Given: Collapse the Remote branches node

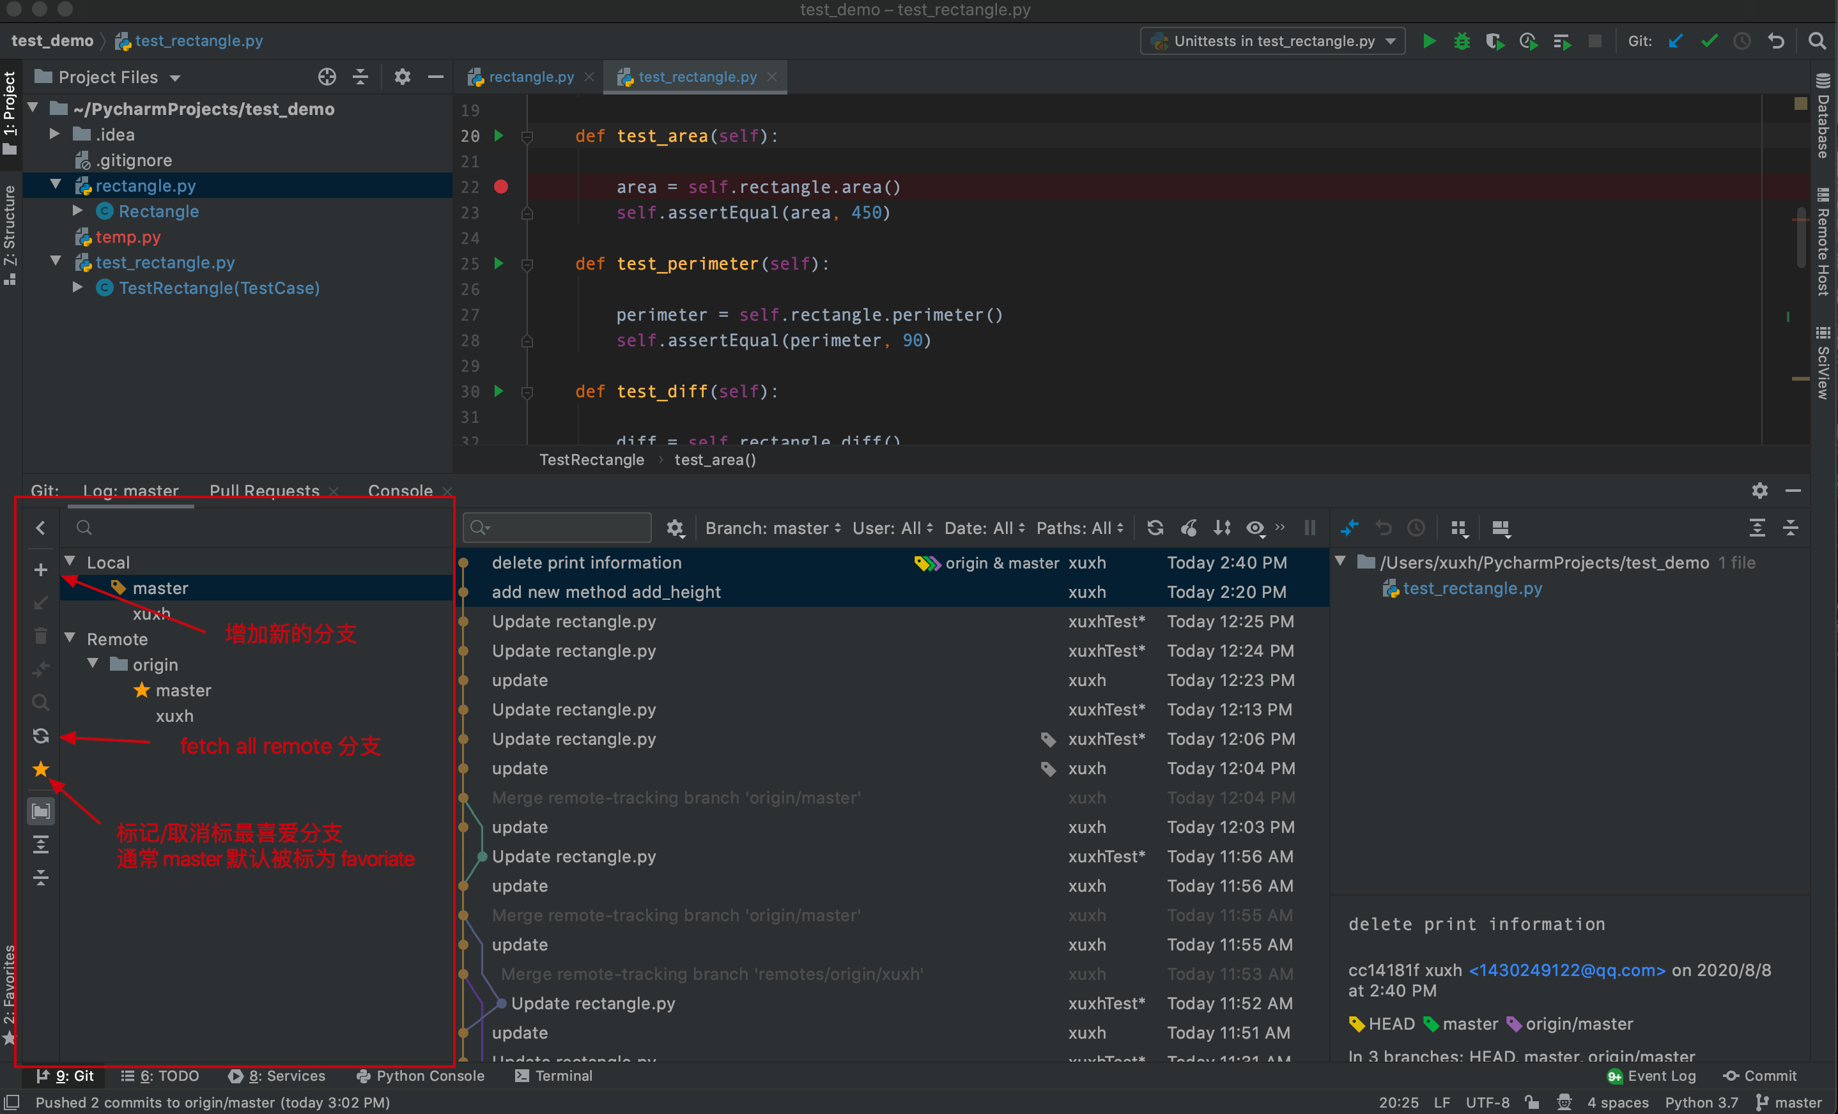Looking at the screenshot, I should click(70, 638).
